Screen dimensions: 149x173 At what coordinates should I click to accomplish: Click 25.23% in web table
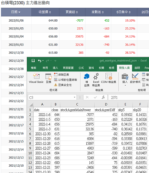click(130, 29)
